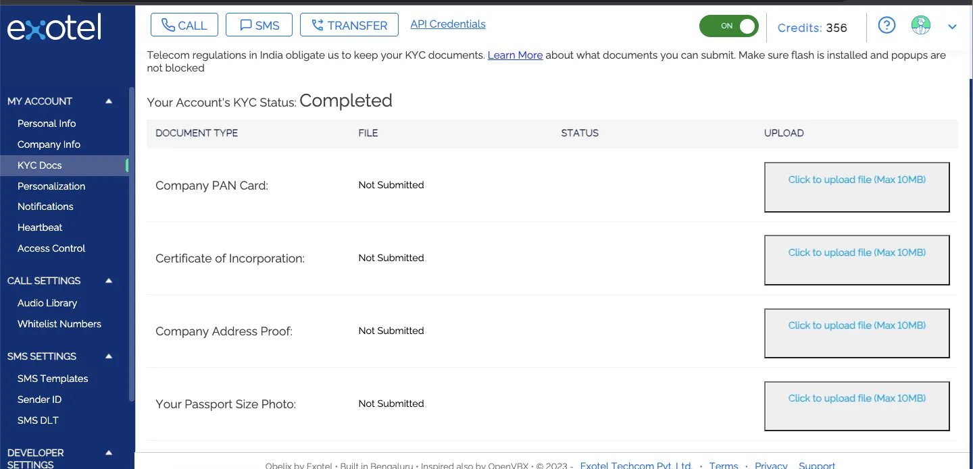
Task: Open the Privacy footer link
Action: [x=772, y=465]
